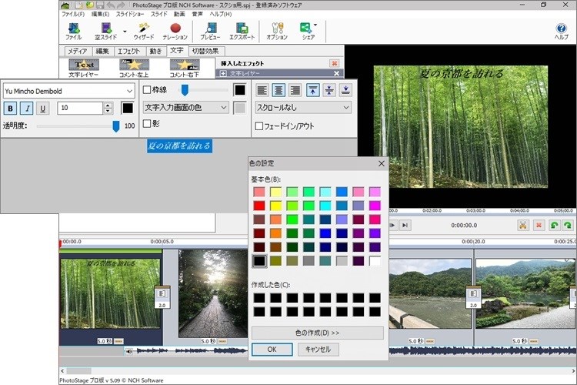The image size is (577, 385).
Task: Click 色の作成(D) >> button
Action: click(317, 333)
